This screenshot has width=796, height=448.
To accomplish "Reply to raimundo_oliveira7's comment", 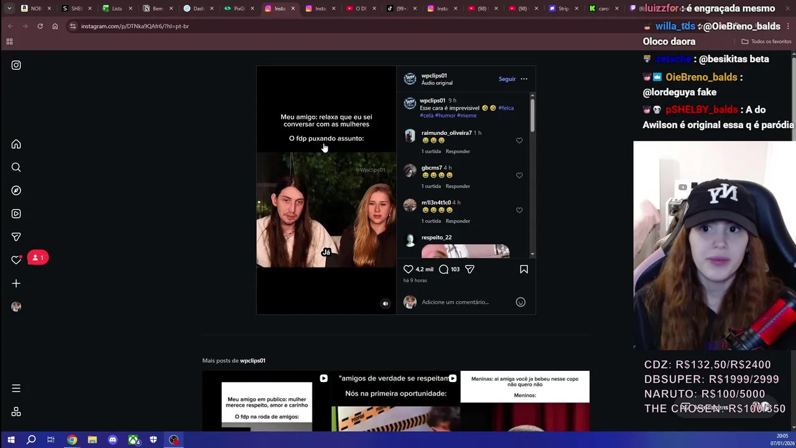I will click(x=458, y=151).
